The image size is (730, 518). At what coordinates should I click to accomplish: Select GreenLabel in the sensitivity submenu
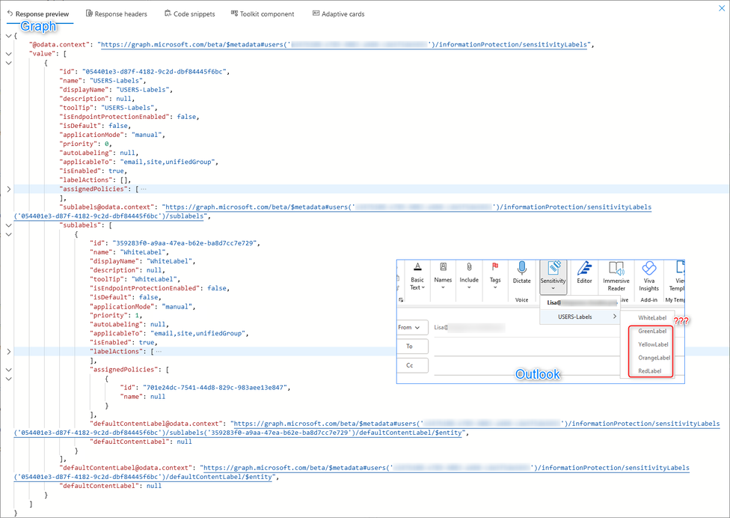(651, 331)
